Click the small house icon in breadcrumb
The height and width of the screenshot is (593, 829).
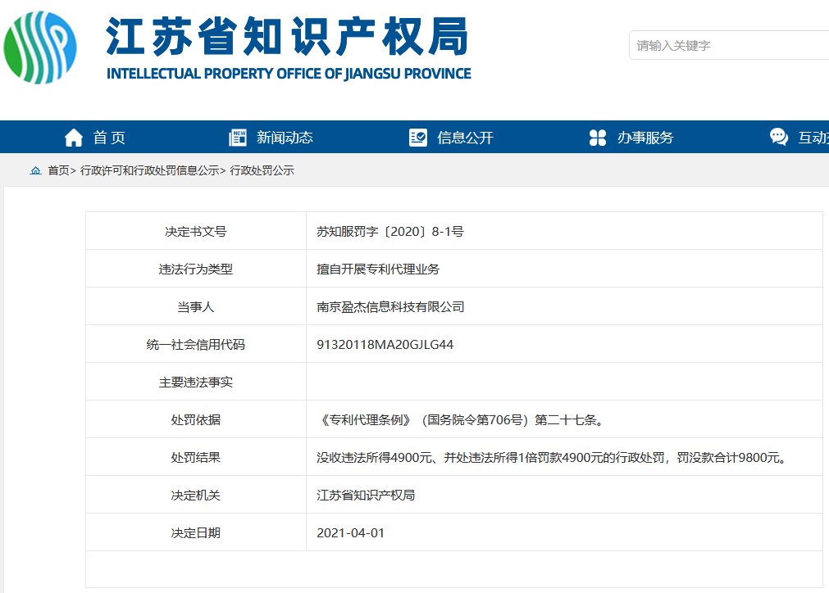35,170
